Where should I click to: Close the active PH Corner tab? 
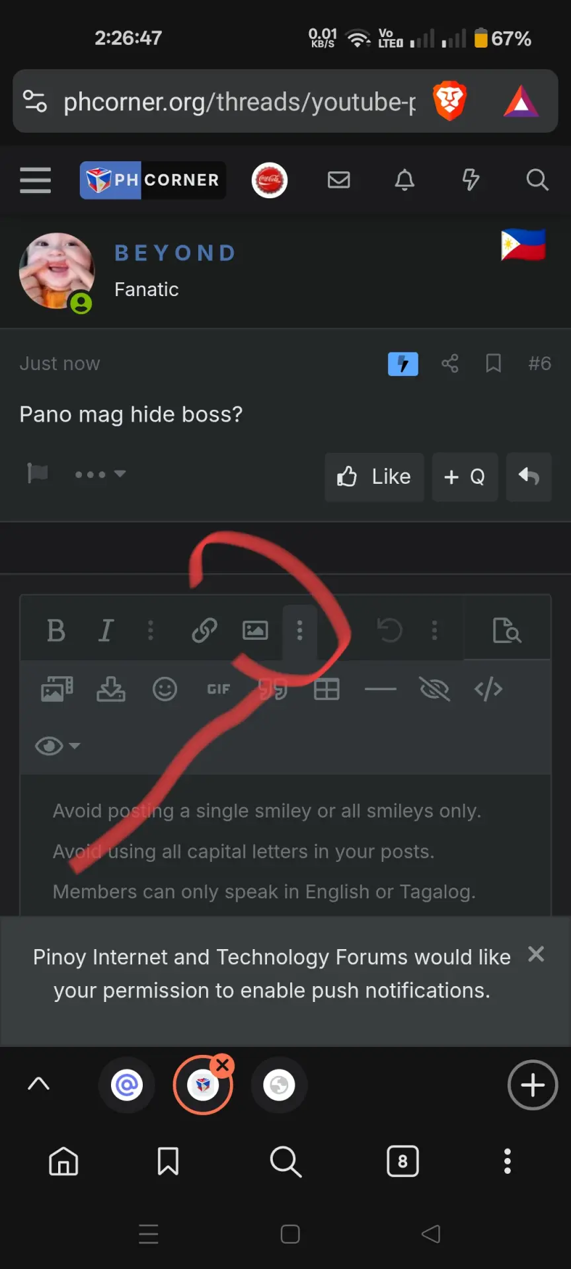(x=223, y=1065)
